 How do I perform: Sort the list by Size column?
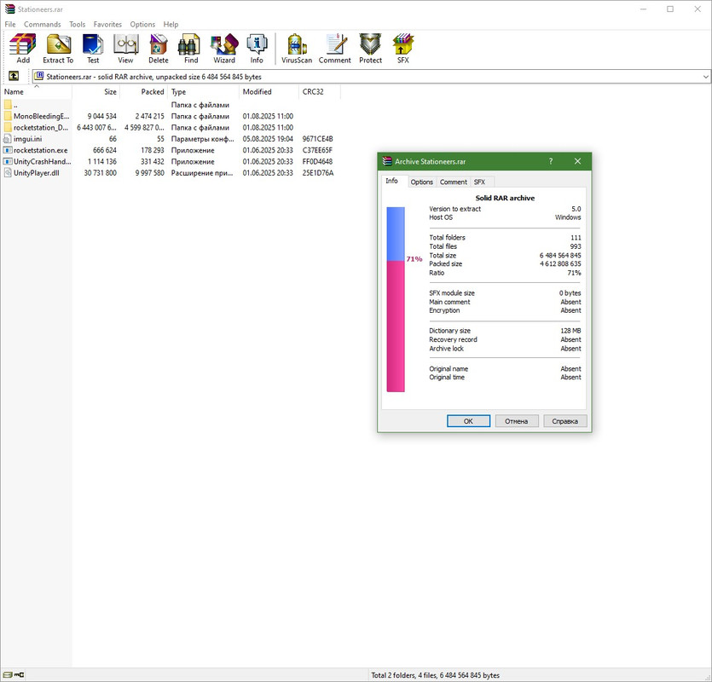(96, 92)
